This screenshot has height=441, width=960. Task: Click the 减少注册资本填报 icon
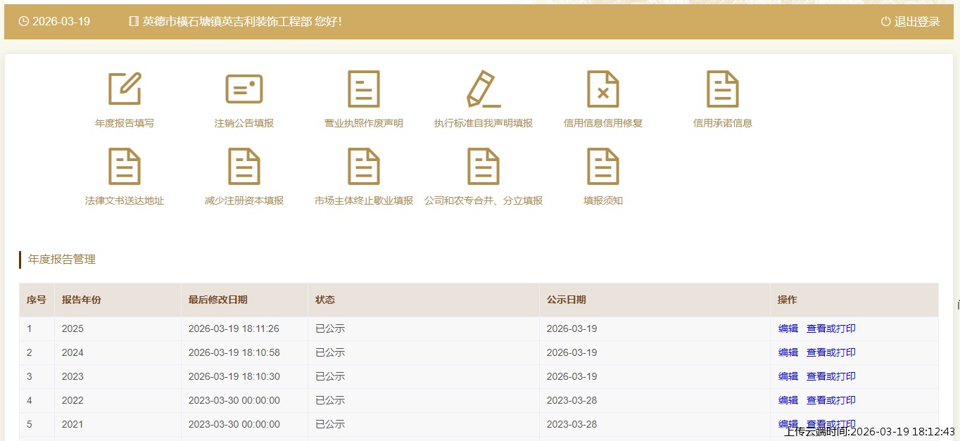click(x=244, y=167)
